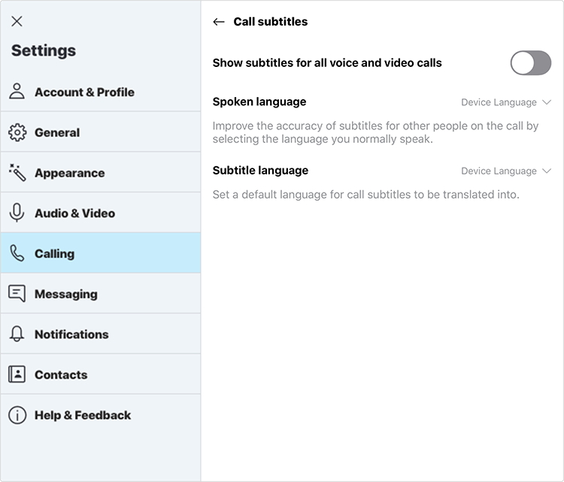Click the Notifications bell icon

[x=17, y=334]
